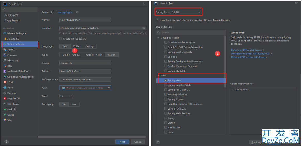Image resolution: width=302 pixels, height=146 pixels.
Task: Select the Ktor generator
Action: tap(10, 66)
